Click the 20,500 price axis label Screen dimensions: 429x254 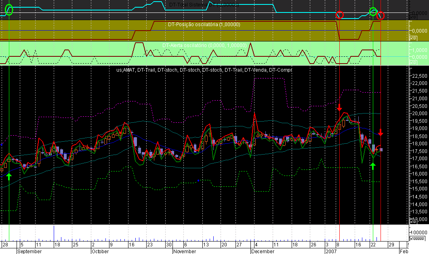tap(419, 106)
